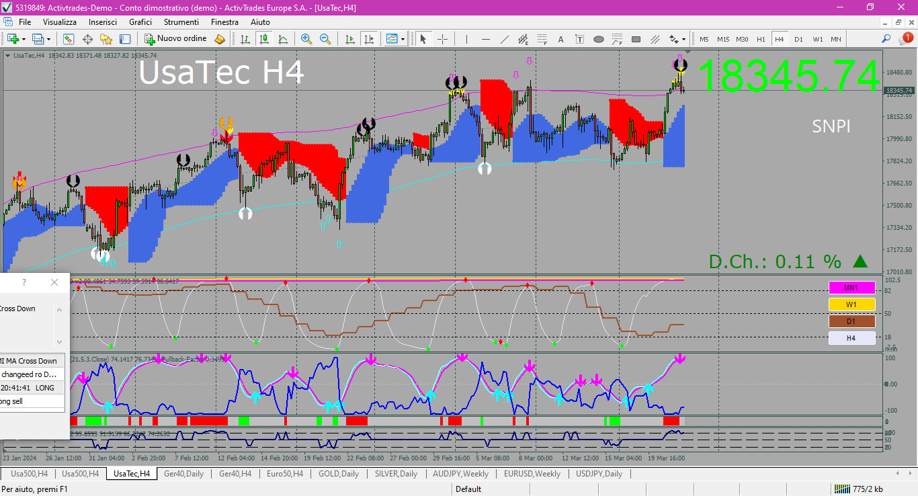
Task: Click the brown D1 legend box
Action: 851,321
